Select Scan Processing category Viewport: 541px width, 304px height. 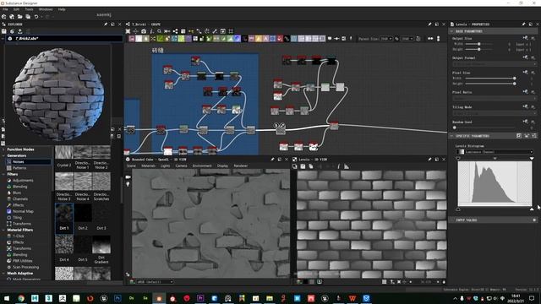pyautogui.click(x=25, y=267)
